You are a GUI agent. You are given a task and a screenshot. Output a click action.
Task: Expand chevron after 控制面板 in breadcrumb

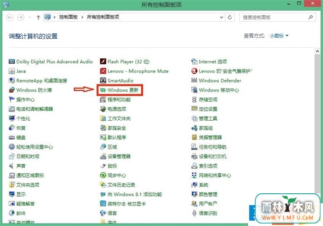[x=82, y=17]
